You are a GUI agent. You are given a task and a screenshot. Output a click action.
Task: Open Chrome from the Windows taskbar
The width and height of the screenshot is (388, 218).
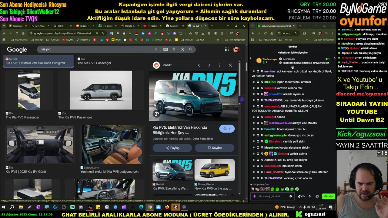pos(150,207)
